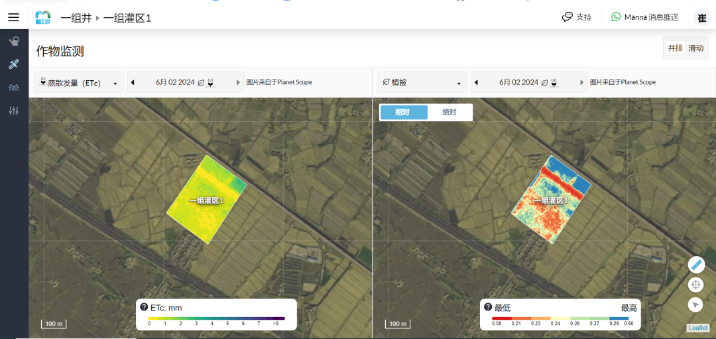The height and width of the screenshot is (339, 716).
Task: Switch map comparison to 滑动 view
Action: (696, 48)
